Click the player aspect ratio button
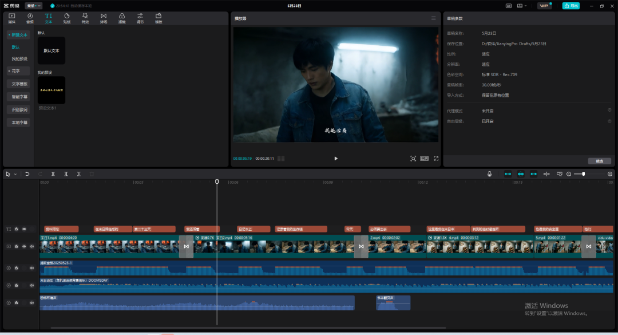The image size is (618, 335). point(424,159)
